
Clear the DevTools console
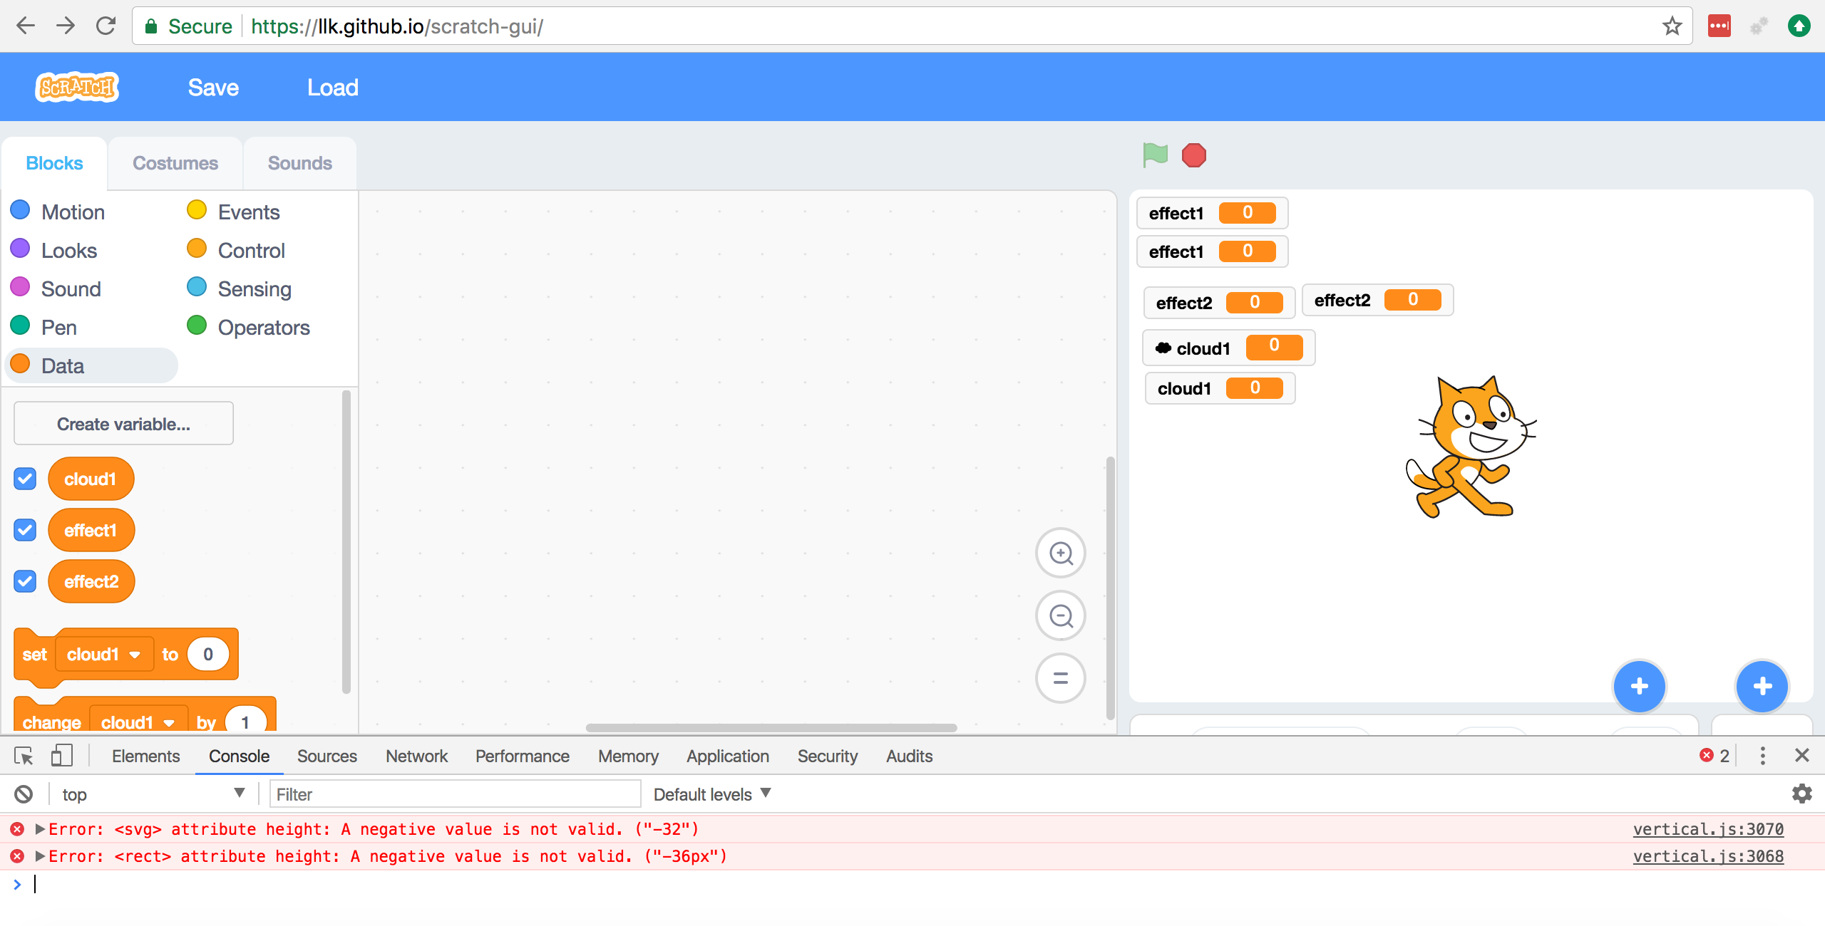click(x=24, y=794)
